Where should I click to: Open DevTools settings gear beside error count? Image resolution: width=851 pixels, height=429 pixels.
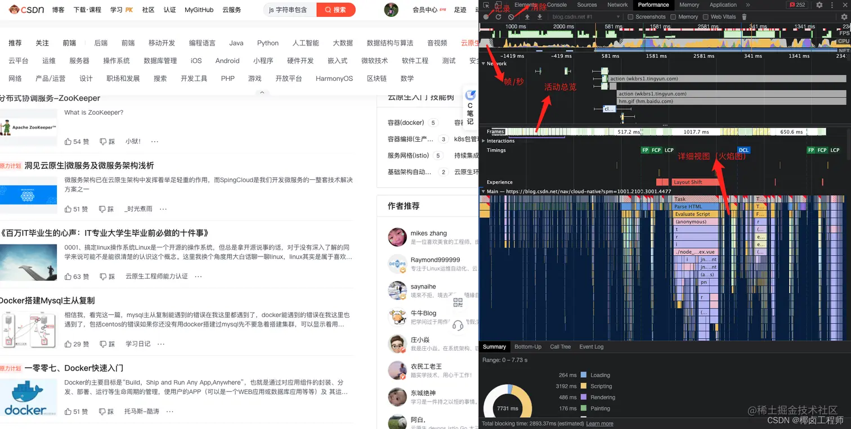tap(819, 5)
